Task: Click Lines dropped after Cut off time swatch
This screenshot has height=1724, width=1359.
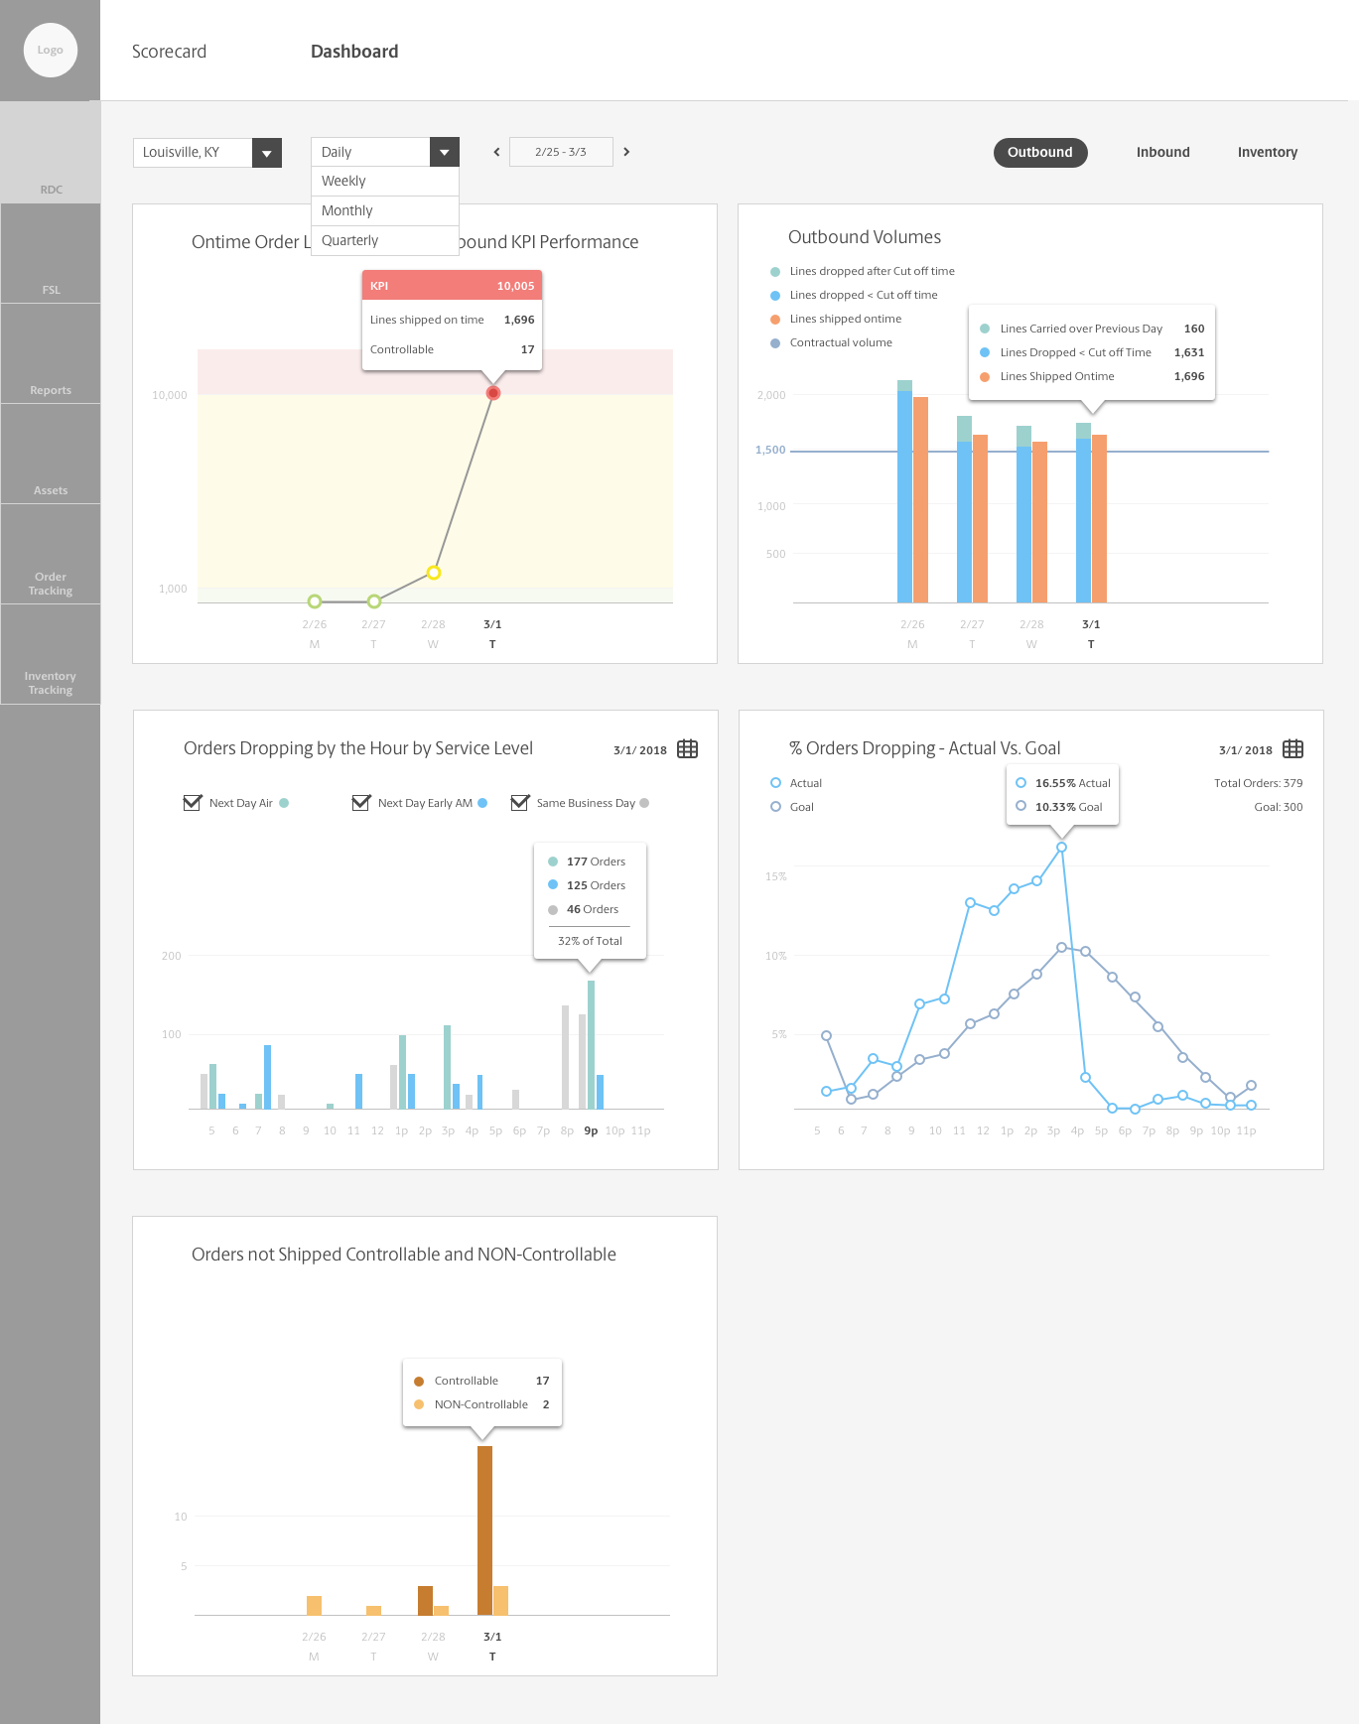Action: tap(775, 271)
